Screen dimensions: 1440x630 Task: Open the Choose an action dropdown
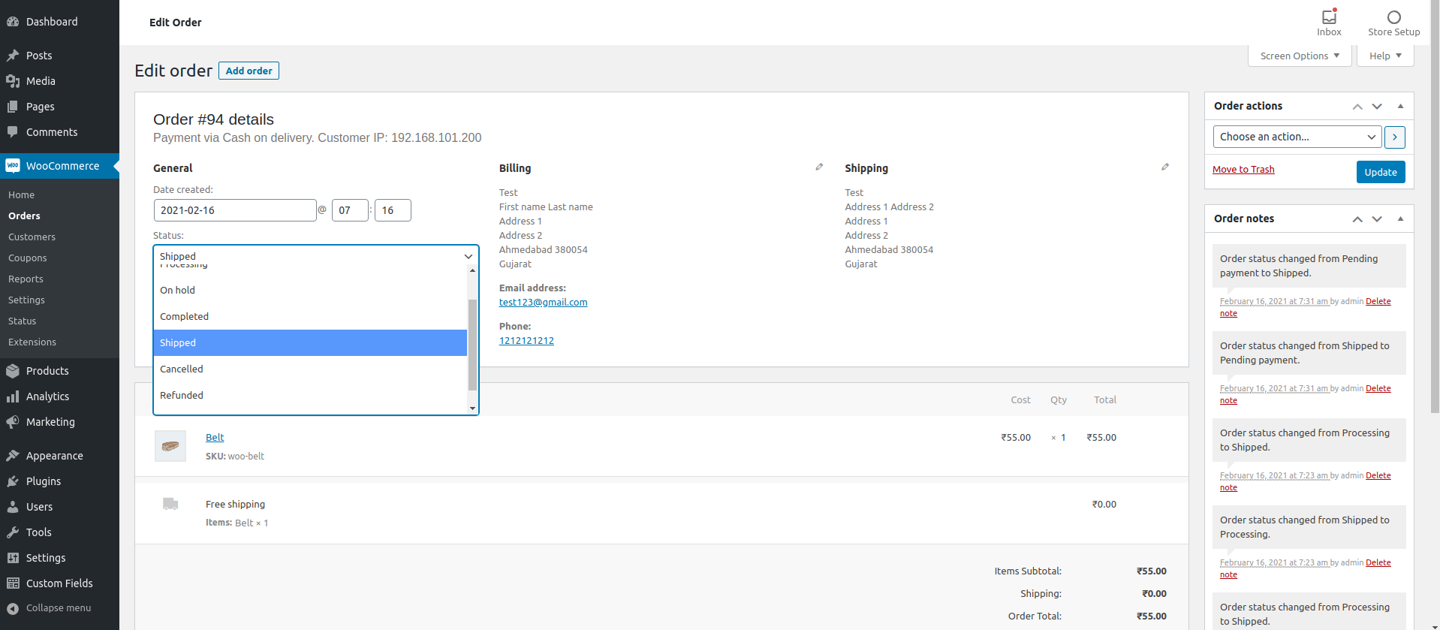click(x=1297, y=137)
